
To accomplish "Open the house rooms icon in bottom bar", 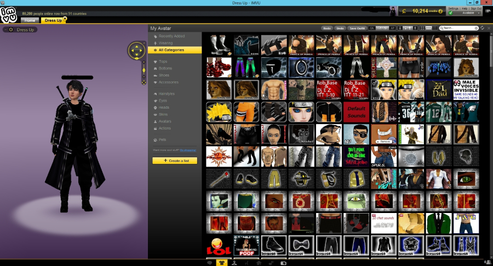I will pyautogui.click(x=259, y=263).
